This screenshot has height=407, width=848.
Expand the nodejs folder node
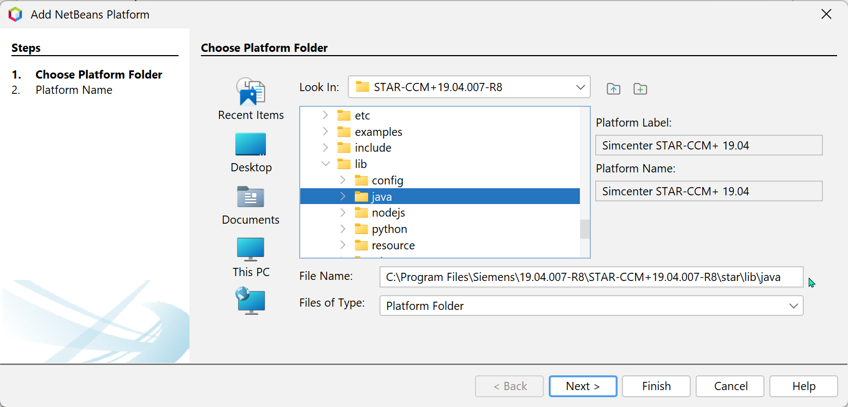[343, 213]
